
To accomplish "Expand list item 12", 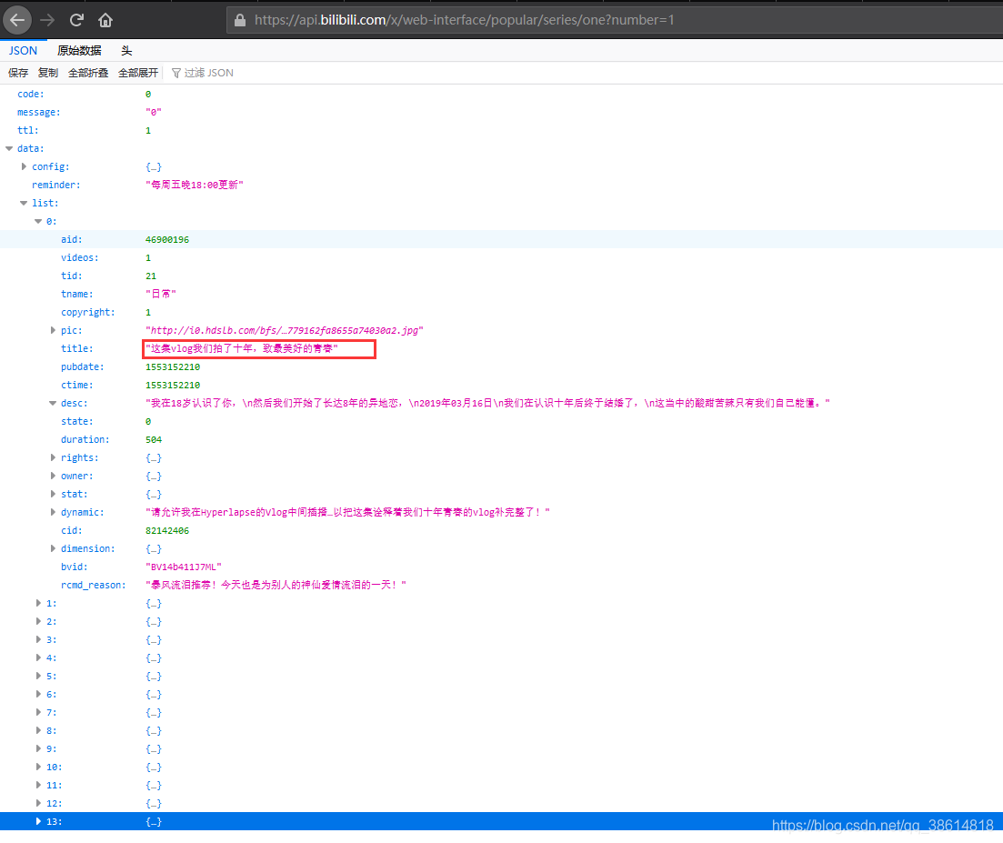I will [38, 803].
